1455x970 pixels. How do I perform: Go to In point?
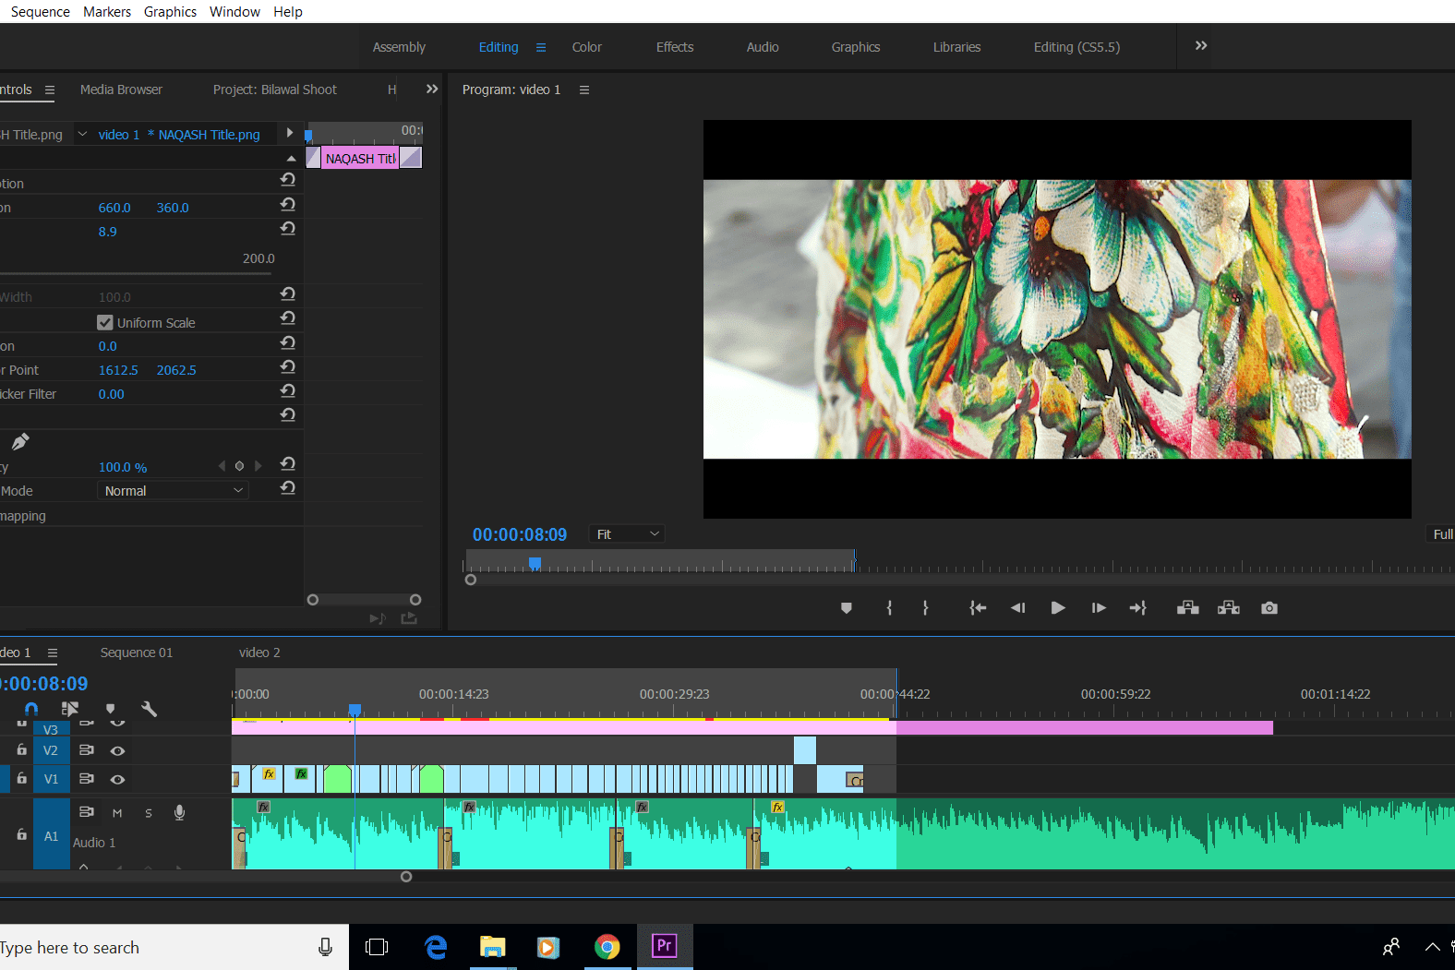978,608
